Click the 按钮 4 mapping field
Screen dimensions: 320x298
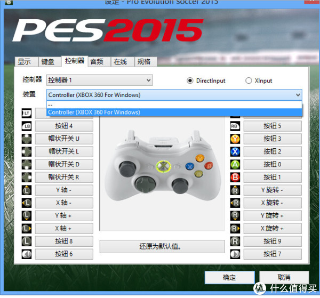coord(64,126)
